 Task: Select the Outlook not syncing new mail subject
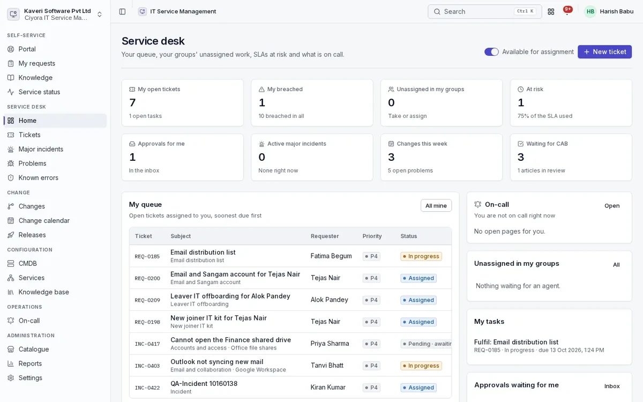[217, 362]
